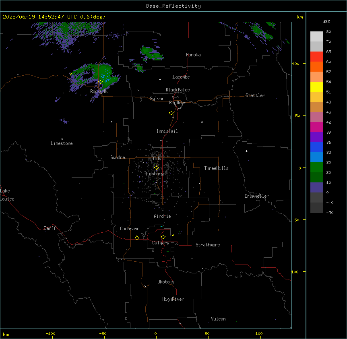
Task: Click the Limestone label
Action: point(62,143)
